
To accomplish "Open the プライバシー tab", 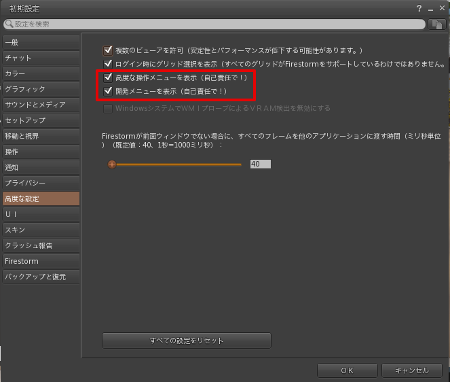I will [x=41, y=183].
